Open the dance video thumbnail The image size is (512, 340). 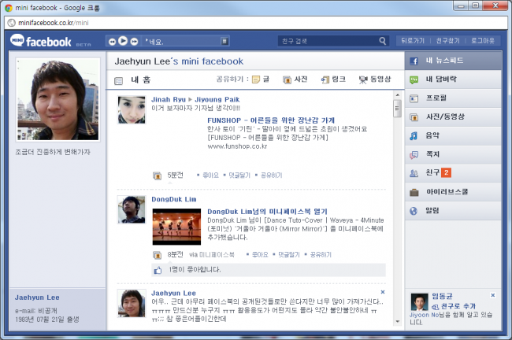[176, 227]
